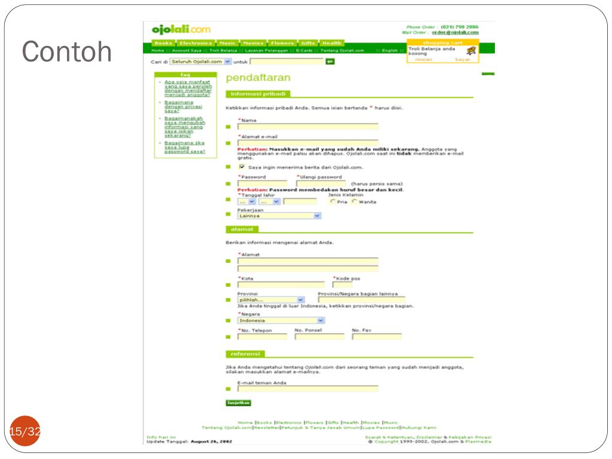Click the No. Ponsel input field
The width and height of the screenshot is (612, 459).
[320, 336]
